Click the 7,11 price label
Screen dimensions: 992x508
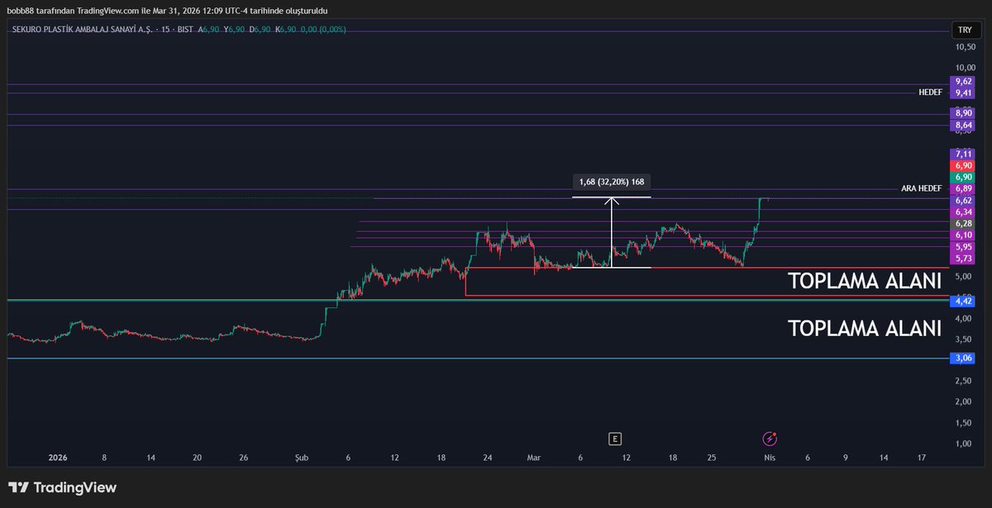pos(964,154)
